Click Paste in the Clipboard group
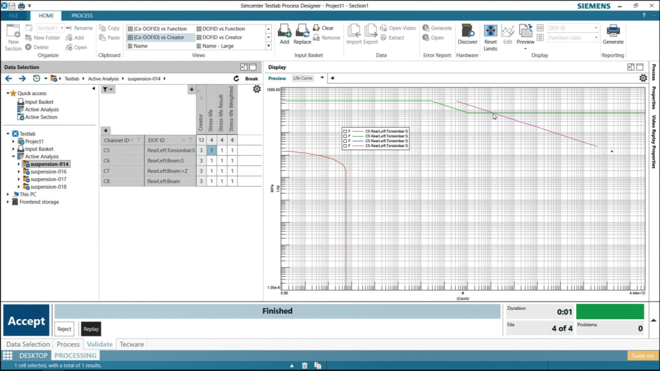 [x=109, y=38]
